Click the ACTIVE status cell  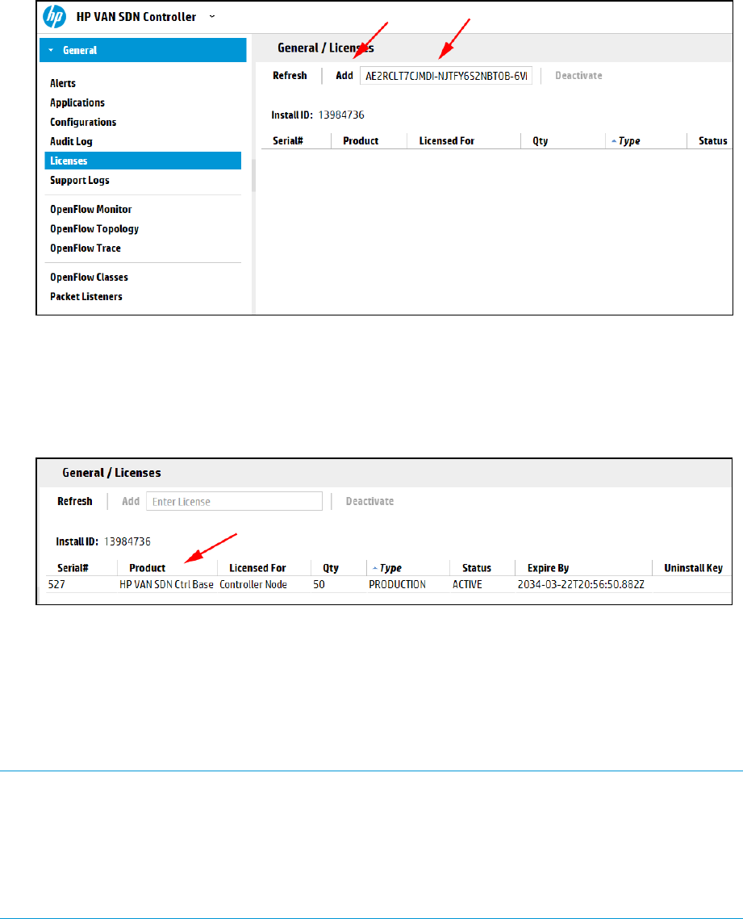pos(467,584)
